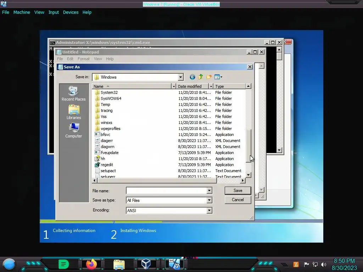
Task: Open the Notepad File menu
Action: point(60,59)
